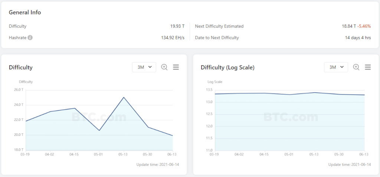Open the hamburger menu on Difficulty chart

click(176, 67)
